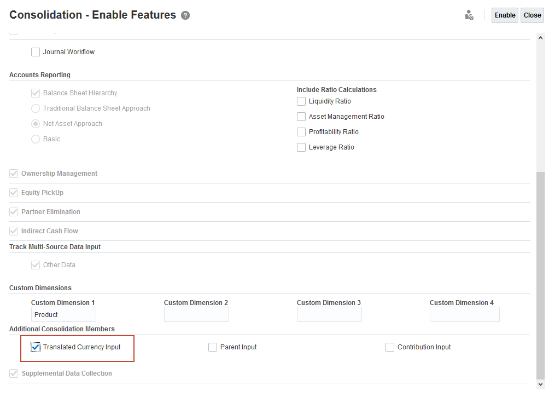Enable the Parent Input checkbox
Viewport: 549px width, 397px height.
213,347
